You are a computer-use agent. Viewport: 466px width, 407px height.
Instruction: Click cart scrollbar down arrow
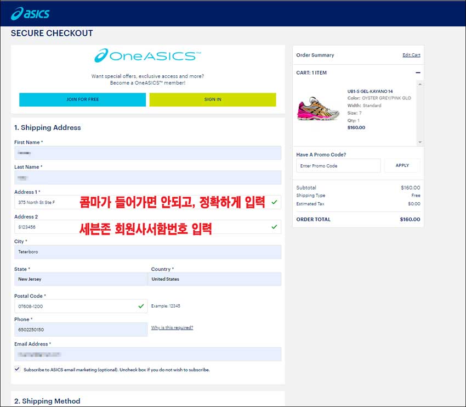(419, 142)
